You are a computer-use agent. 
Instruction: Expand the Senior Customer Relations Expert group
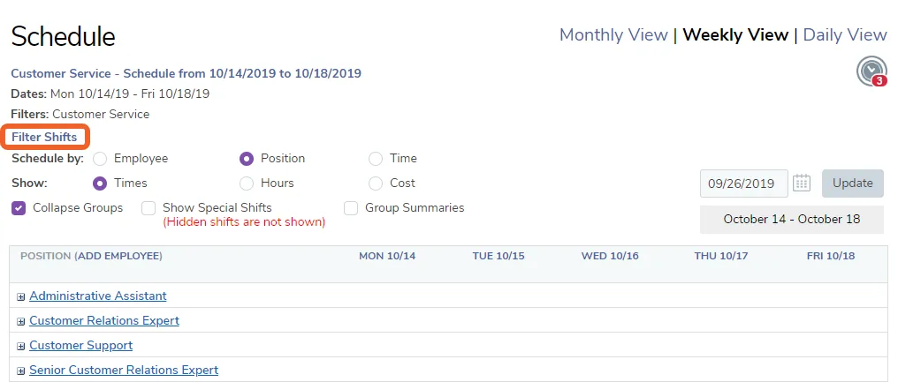[x=20, y=371]
